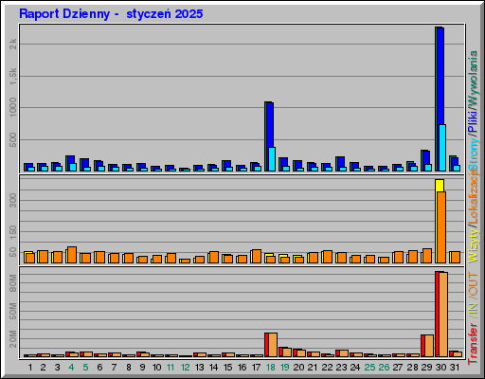Select day 19 label on the x-axis
485x379 pixels.
[285, 368]
